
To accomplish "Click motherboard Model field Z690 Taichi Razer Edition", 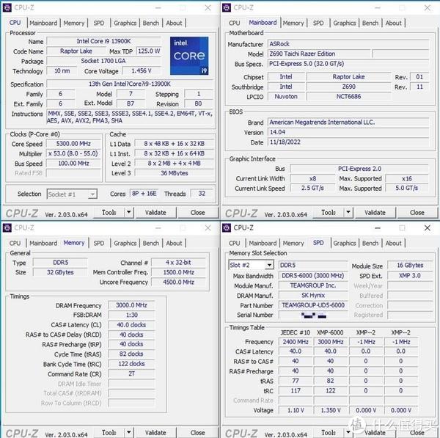I will click(x=319, y=54).
